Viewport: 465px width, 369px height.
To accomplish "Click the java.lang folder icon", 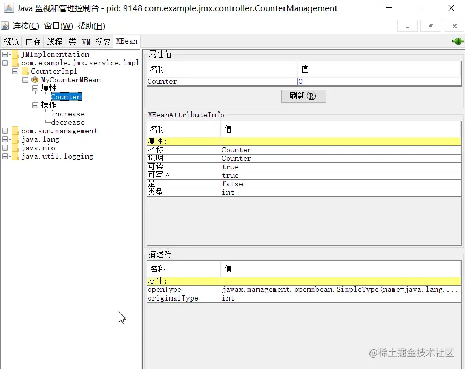I will point(15,140).
